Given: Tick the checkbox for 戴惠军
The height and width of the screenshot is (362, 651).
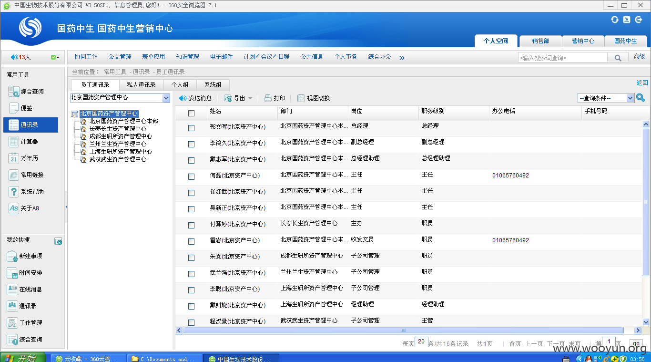Looking at the screenshot, I should 191,160.
